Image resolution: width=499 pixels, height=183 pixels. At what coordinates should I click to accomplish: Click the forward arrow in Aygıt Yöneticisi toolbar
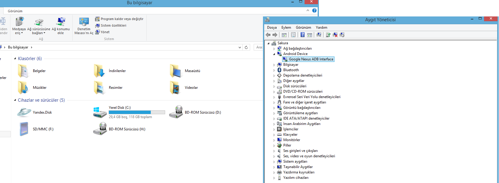pyautogui.click(x=275, y=35)
